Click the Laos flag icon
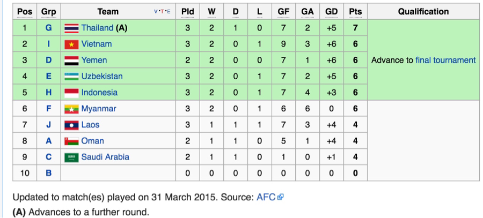The width and height of the screenshot is (483, 218). (x=71, y=125)
